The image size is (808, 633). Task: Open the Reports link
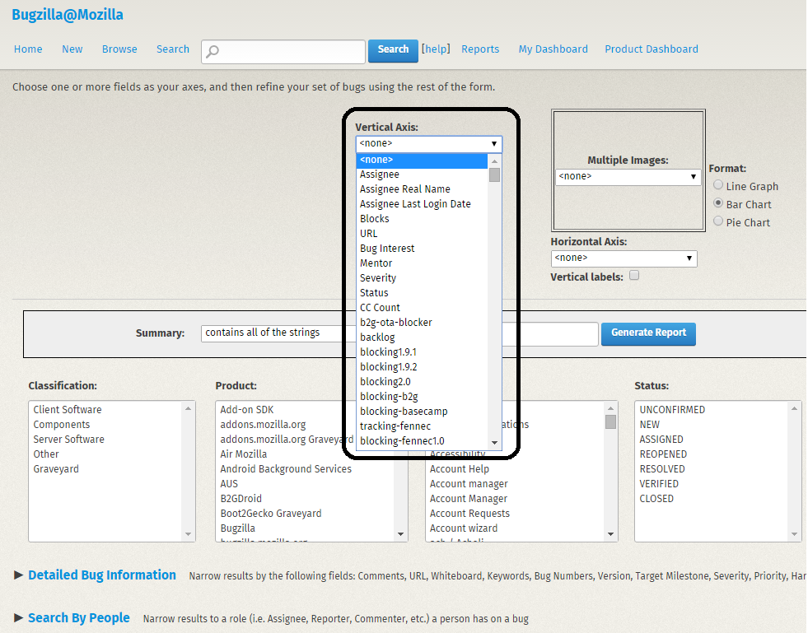(480, 49)
